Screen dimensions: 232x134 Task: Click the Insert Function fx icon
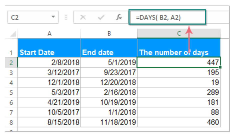(x=119, y=17)
